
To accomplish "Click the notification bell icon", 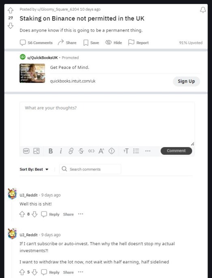I will click(x=203, y=10).
